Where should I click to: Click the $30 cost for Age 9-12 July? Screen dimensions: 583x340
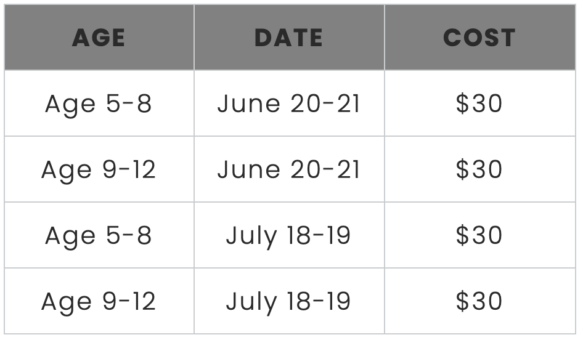[x=479, y=301]
